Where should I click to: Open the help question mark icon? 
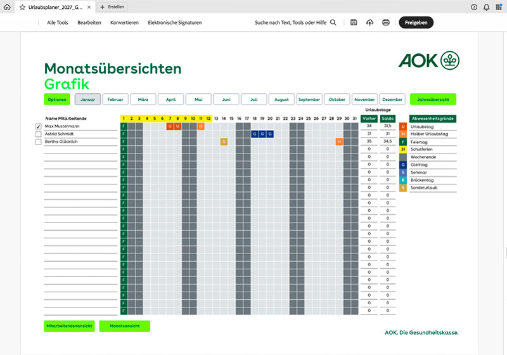click(x=474, y=7)
